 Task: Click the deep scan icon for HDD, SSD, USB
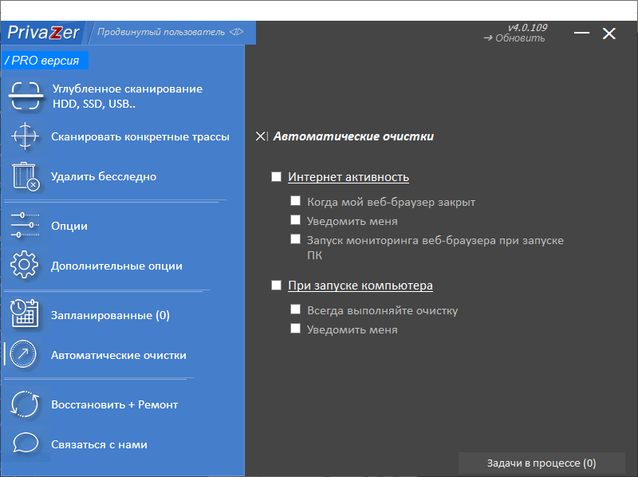pyautogui.click(x=26, y=97)
